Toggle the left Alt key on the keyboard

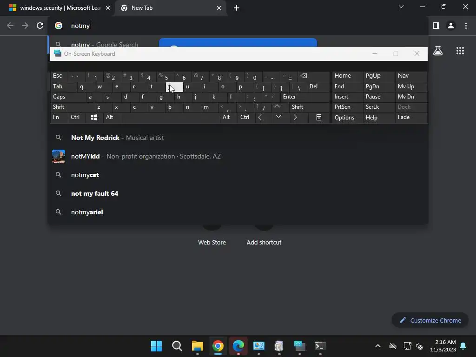point(112,118)
